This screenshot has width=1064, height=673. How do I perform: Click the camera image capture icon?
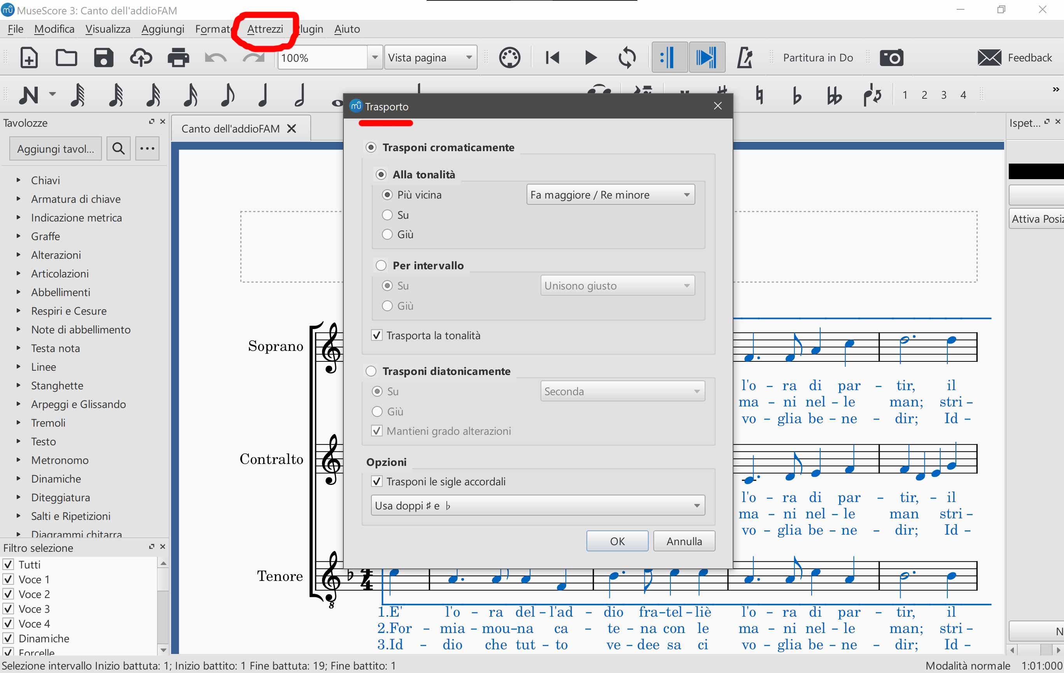891,58
